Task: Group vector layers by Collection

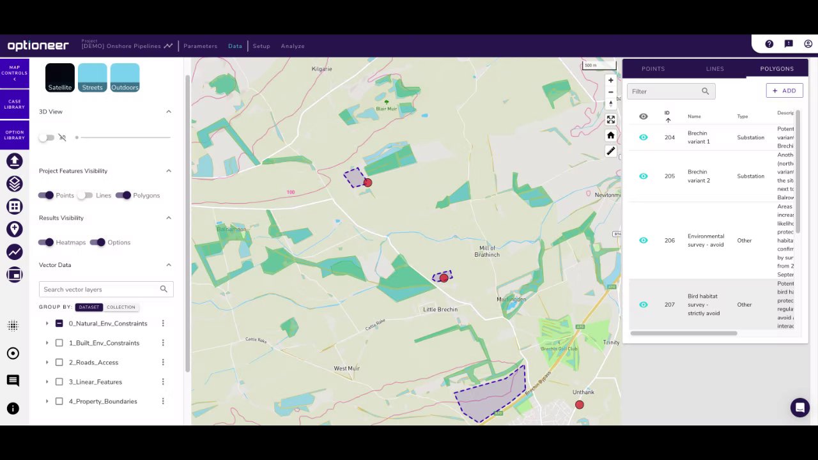Action: 121,307
